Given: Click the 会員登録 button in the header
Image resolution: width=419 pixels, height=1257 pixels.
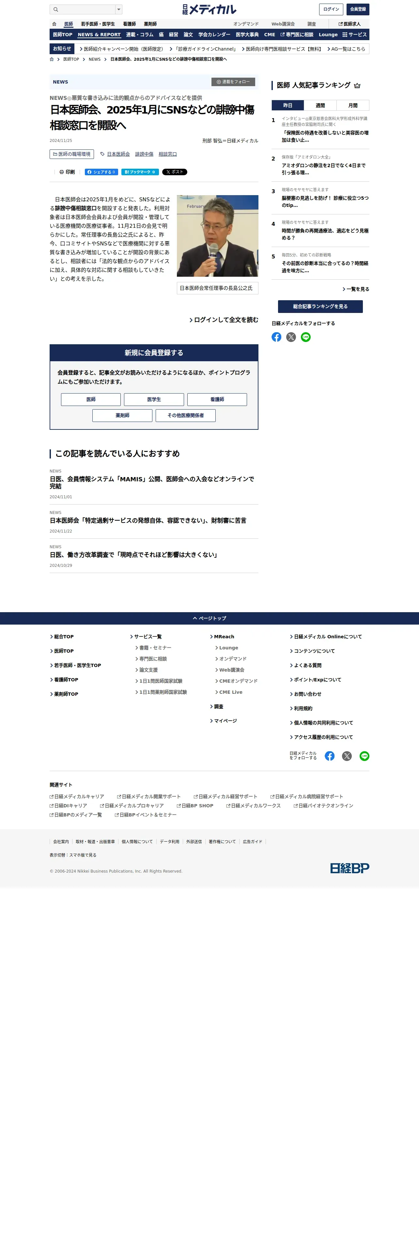Looking at the screenshot, I should coord(358,9).
